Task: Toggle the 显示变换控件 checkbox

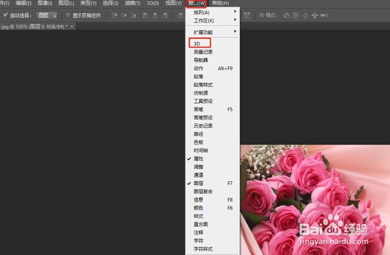Action: pos(67,16)
